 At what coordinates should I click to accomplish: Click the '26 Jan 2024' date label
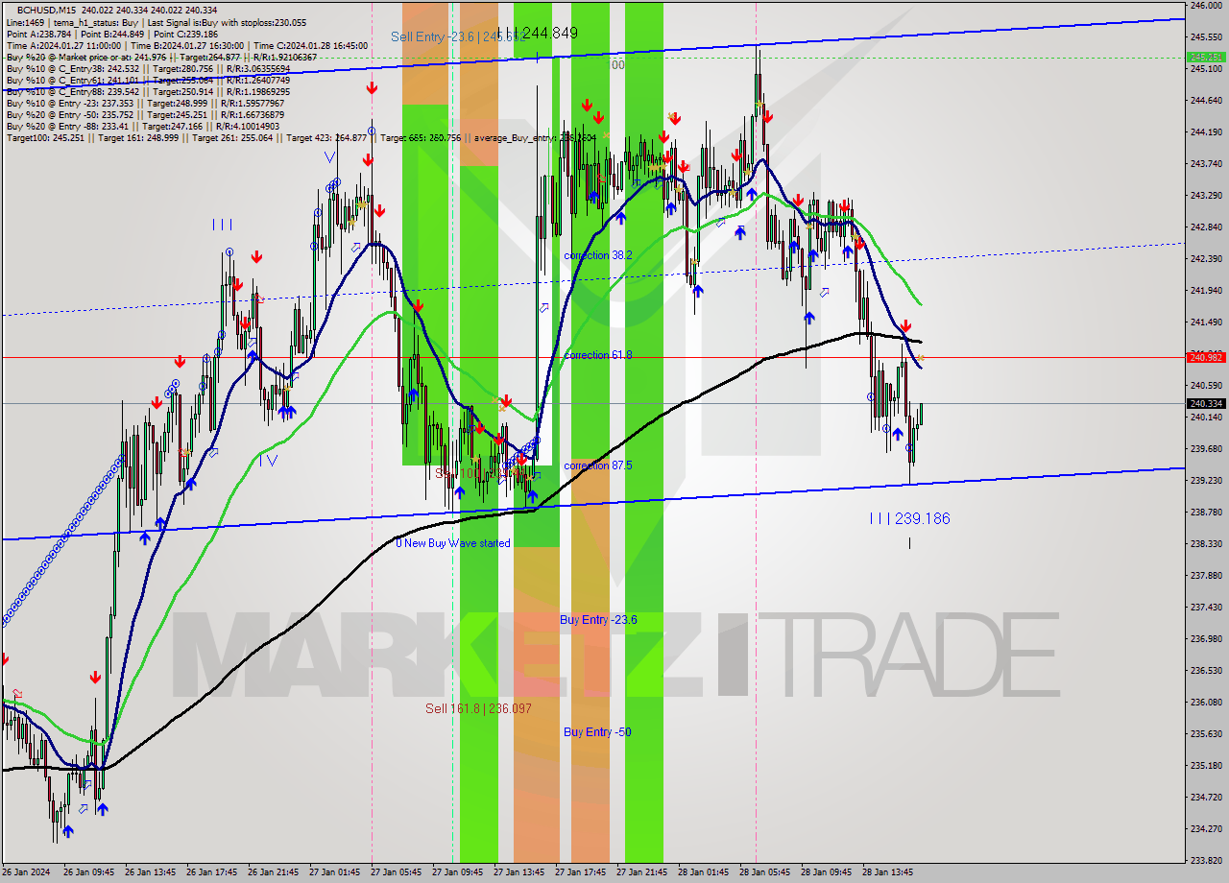(x=26, y=872)
